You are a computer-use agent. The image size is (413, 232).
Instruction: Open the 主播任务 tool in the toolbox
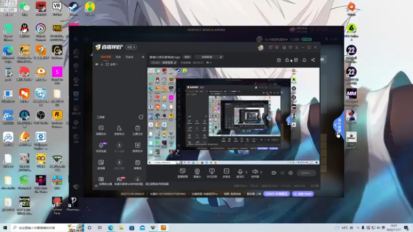pyautogui.click(x=137, y=130)
